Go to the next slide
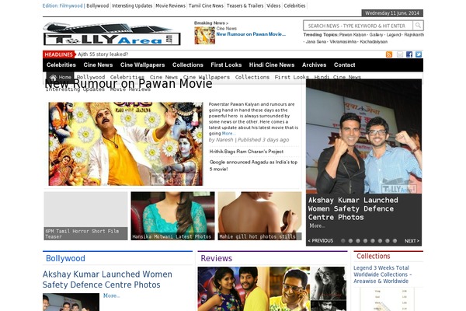Screen dimensions: 466x311 click(x=412, y=241)
